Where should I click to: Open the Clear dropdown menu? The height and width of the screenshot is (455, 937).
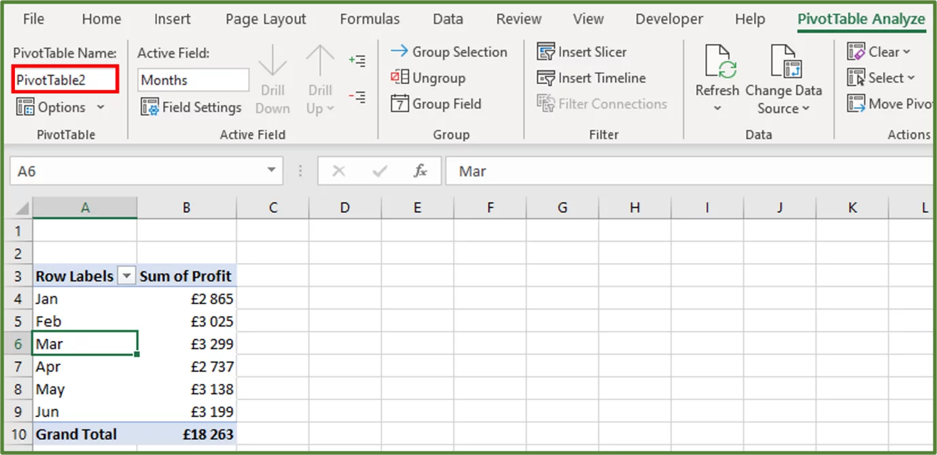point(906,52)
